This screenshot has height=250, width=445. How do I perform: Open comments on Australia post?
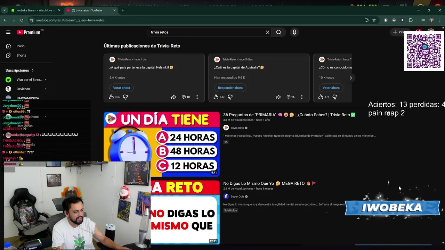pyautogui.click(x=291, y=97)
